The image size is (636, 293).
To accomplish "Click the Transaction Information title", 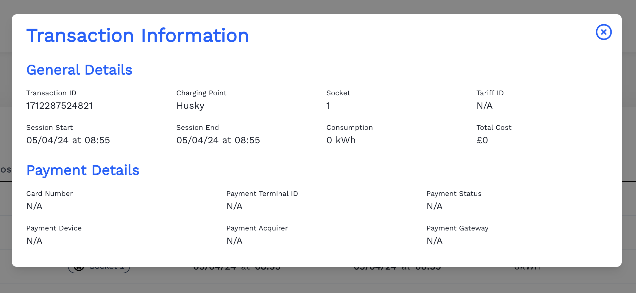I will [138, 35].
